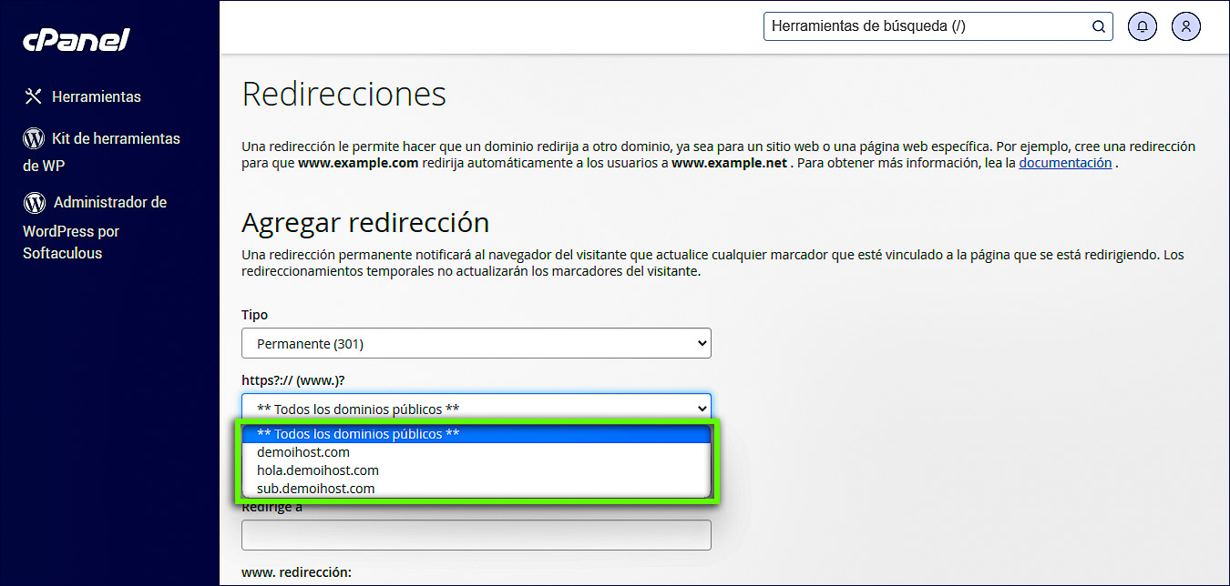Click the Herramientas sidebar link
The width and height of the screenshot is (1230, 586).
[97, 96]
